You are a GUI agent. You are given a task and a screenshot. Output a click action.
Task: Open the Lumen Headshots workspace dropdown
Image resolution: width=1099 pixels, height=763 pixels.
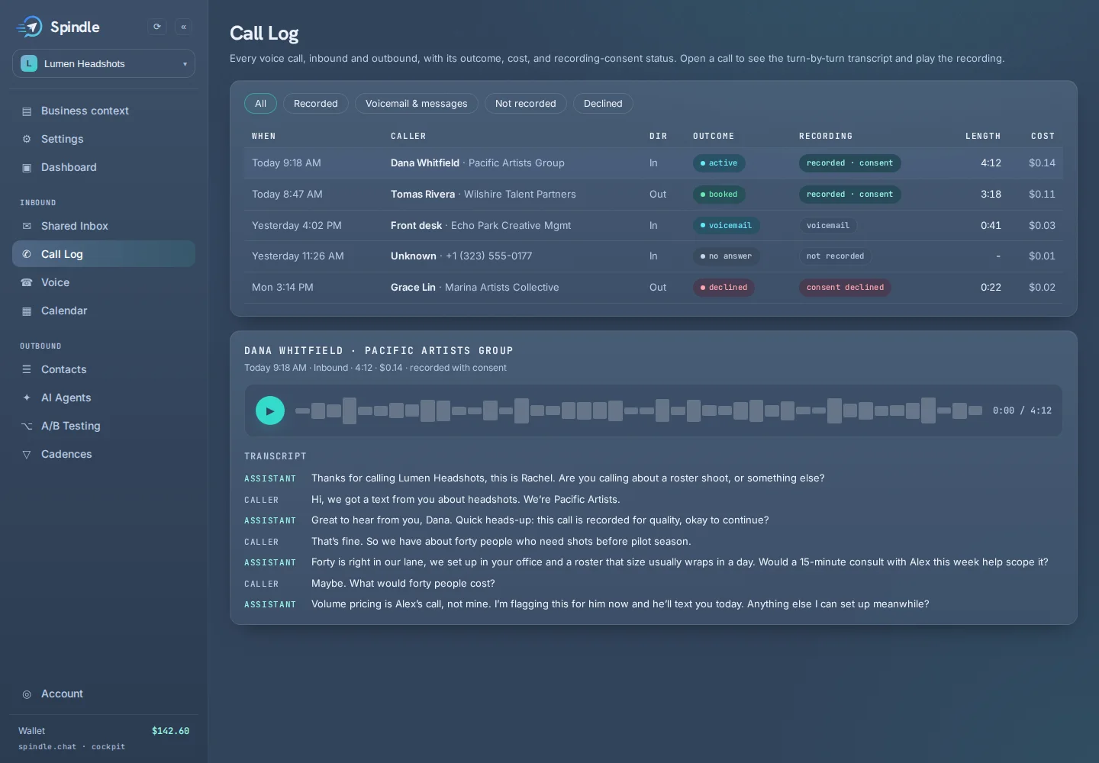click(x=104, y=63)
